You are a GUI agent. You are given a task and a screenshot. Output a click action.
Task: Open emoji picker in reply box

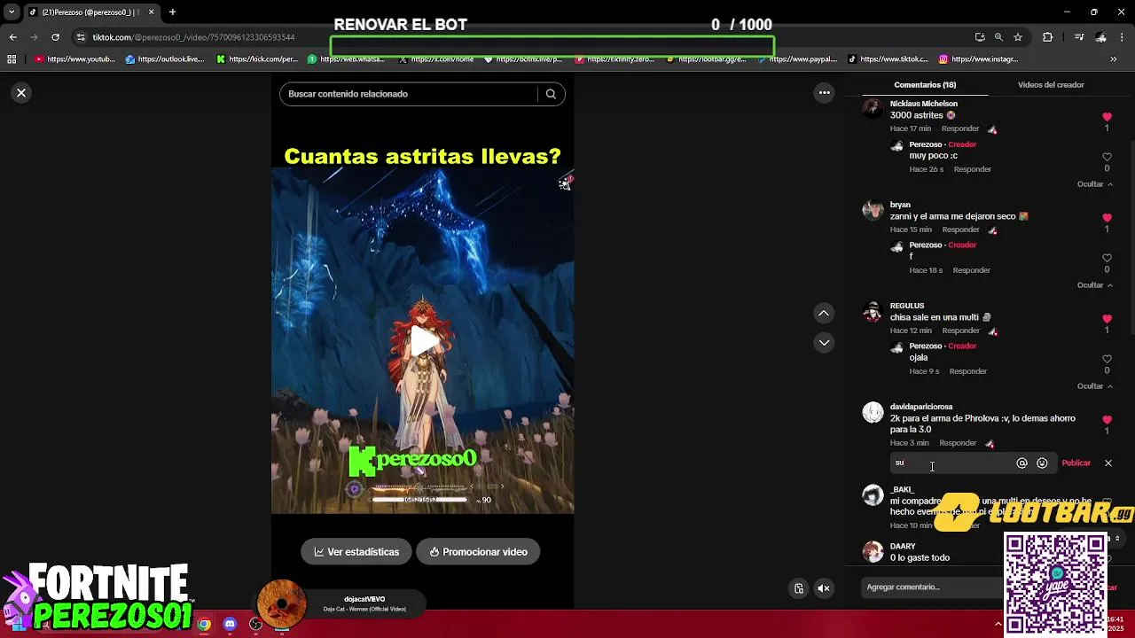coord(1042,463)
